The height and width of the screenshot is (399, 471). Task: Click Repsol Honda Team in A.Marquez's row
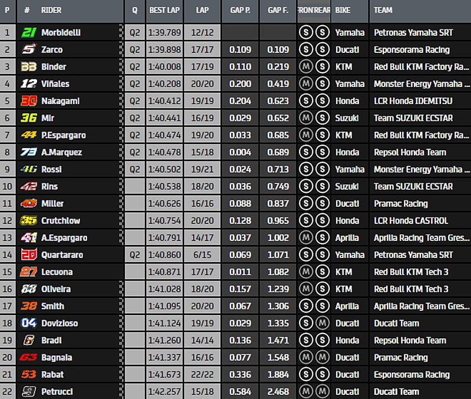point(410,152)
